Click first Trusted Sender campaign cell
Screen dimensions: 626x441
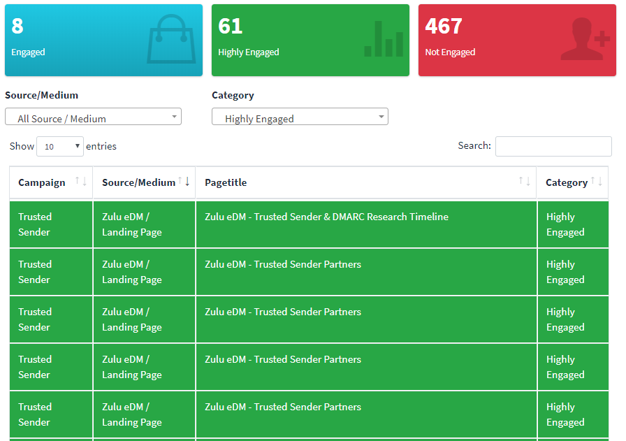[x=51, y=224]
